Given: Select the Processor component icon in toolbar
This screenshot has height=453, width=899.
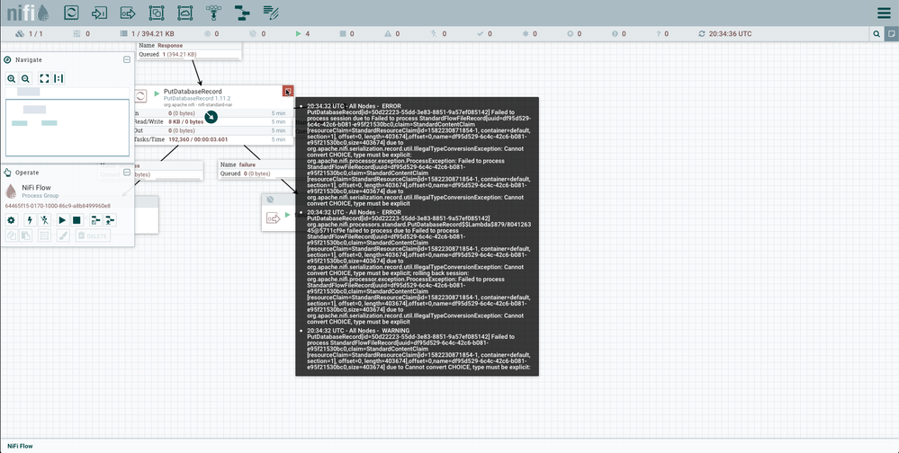Looking at the screenshot, I should (x=71, y=13).
